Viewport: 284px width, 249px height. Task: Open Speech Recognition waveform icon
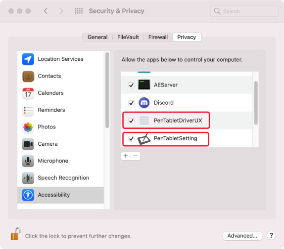[x=28, y=178]
